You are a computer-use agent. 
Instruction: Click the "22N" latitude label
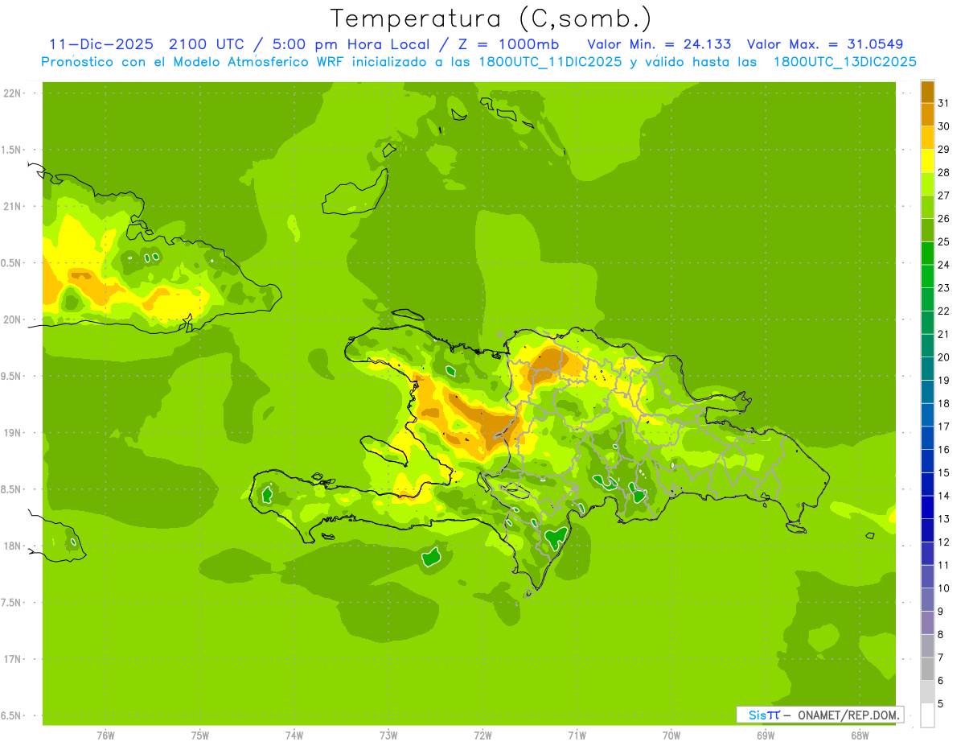click(x=11, y=93)
